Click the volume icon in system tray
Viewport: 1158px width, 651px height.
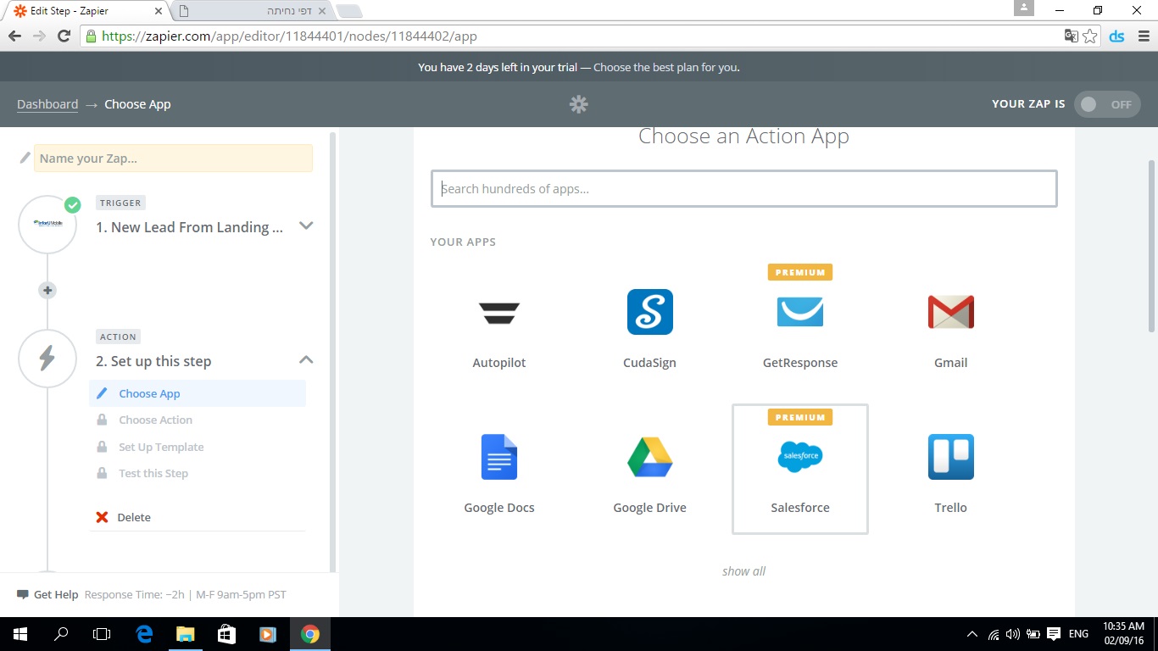(1013, 634)
